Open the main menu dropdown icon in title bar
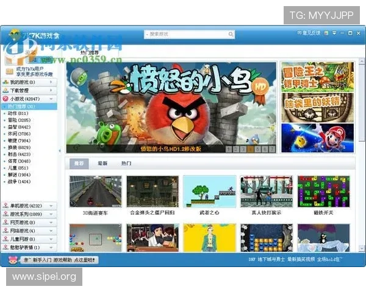366x292 pixels. [334, 33]
